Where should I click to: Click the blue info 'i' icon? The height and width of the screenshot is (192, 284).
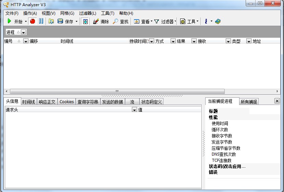[206, 21]
